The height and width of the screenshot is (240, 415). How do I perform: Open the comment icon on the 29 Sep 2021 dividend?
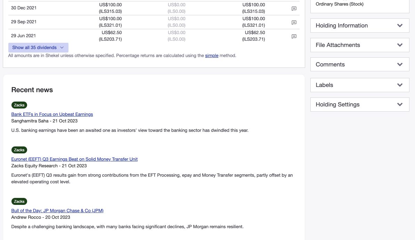point(294,23)
